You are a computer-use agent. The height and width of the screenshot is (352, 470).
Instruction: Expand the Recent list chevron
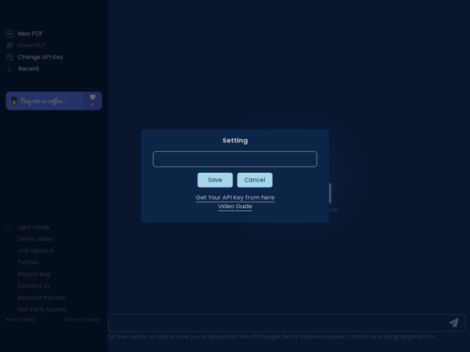pyautogui.click(x=9, y=69)
